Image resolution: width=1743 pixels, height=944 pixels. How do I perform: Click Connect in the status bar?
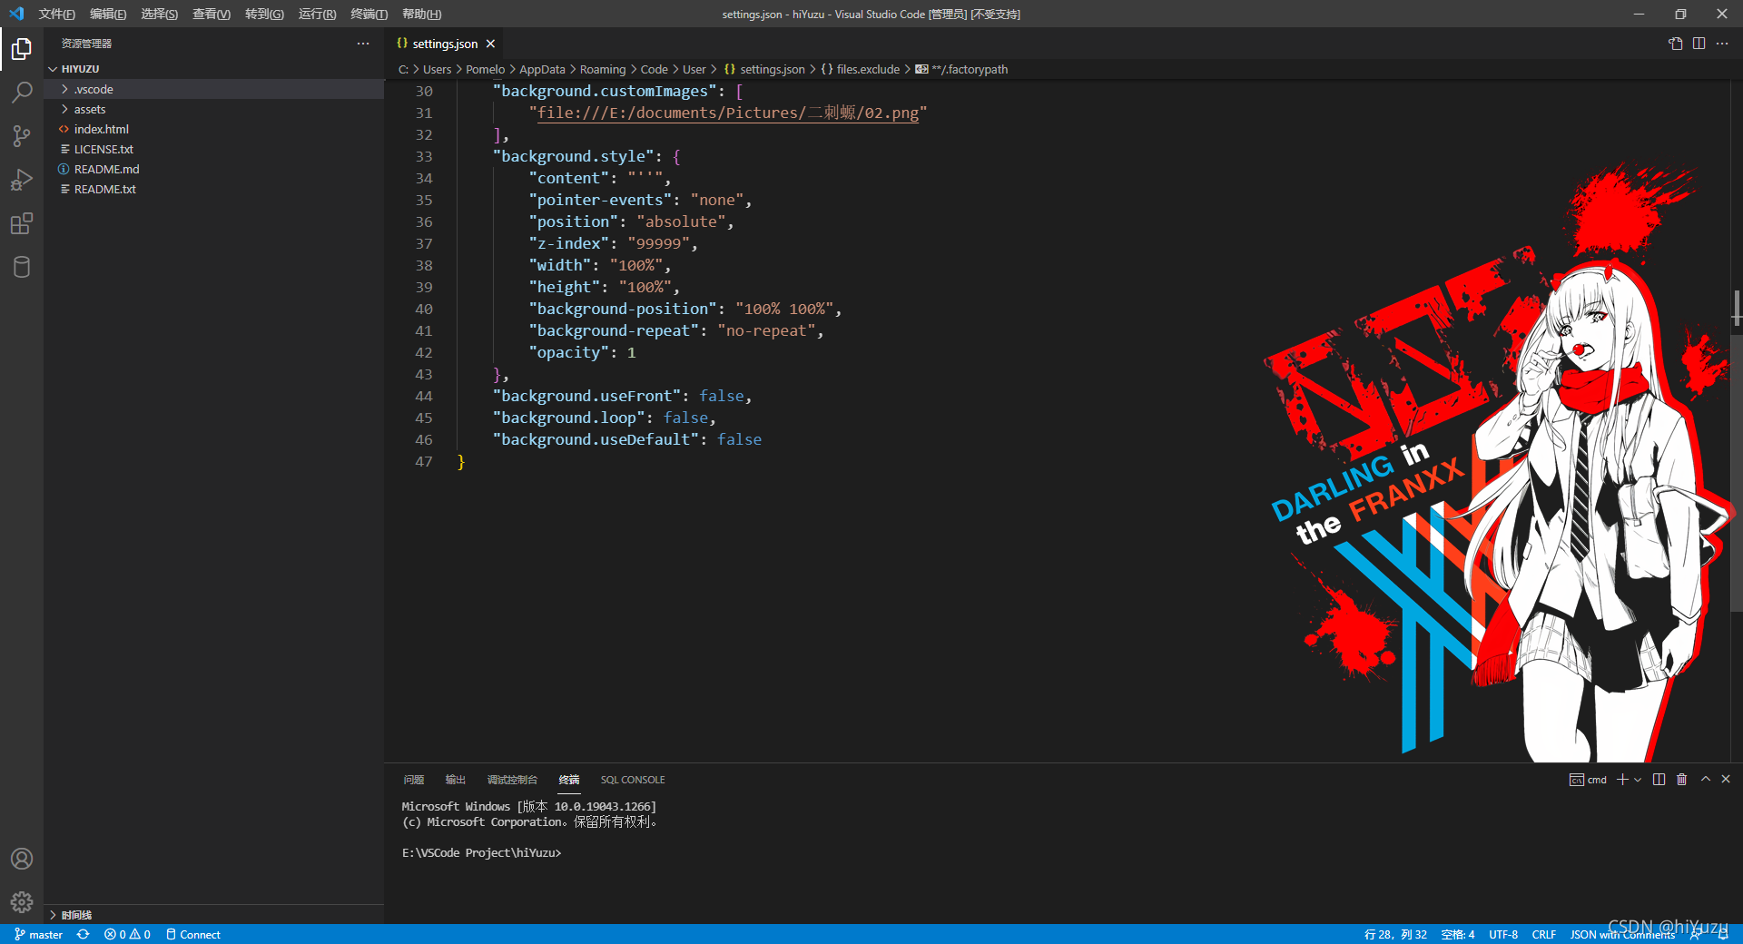pyautogui.click(x=193, y=934)
